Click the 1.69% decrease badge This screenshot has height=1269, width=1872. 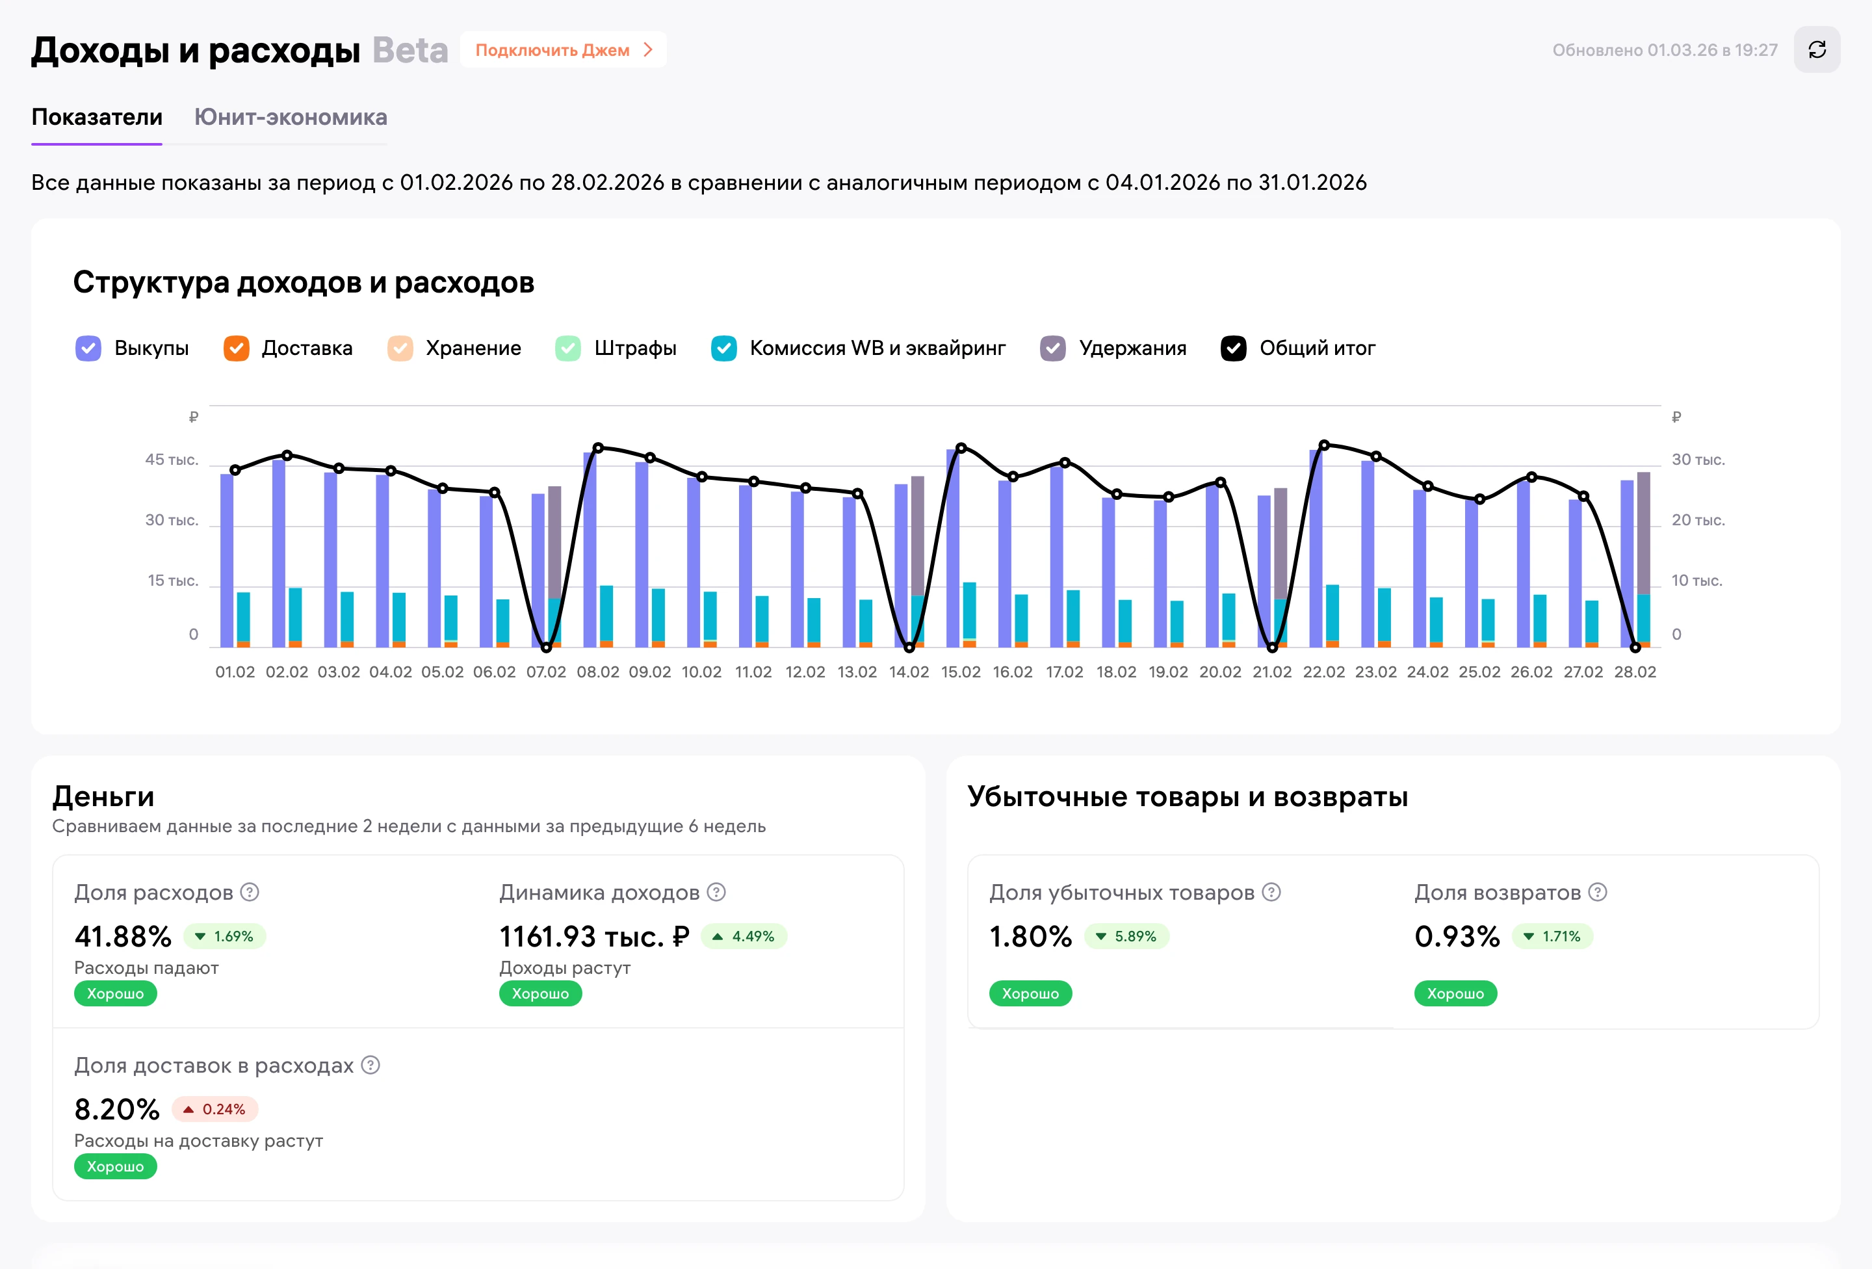click(x=225, y=936)
